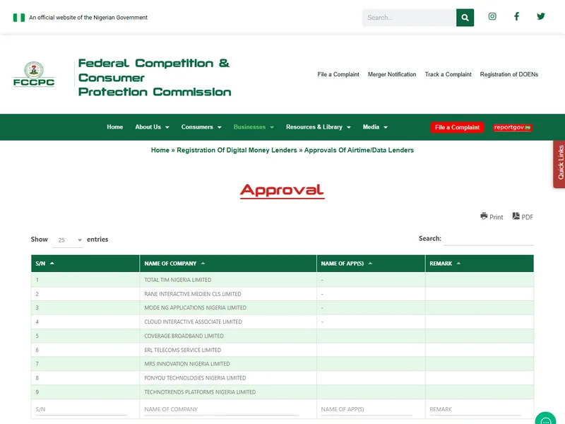The height and width of the screenshot is (424, 565).
Task: Click the Print icon
Action: pyautogui.click(x=484, y=216)
